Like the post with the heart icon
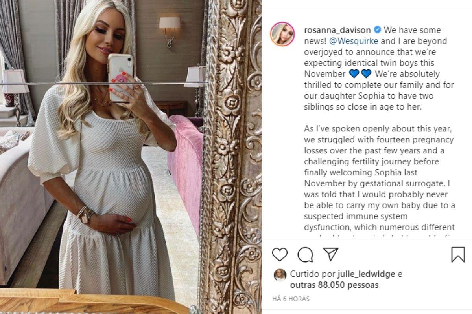This screenshot has width=472, height=314. (280, 254)
